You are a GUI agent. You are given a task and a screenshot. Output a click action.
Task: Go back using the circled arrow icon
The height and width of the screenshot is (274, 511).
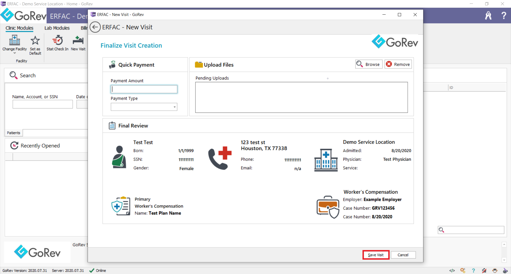click(x=95, y=27)
